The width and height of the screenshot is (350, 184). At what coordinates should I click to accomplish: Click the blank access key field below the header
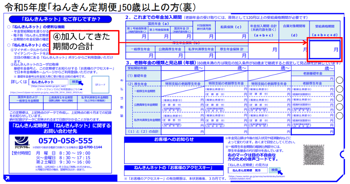[174, 173]
